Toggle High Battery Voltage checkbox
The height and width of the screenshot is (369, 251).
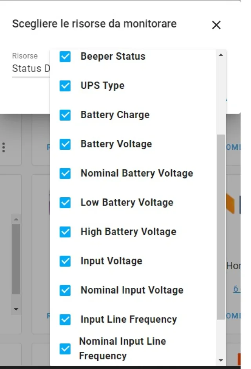click(65, 232)
